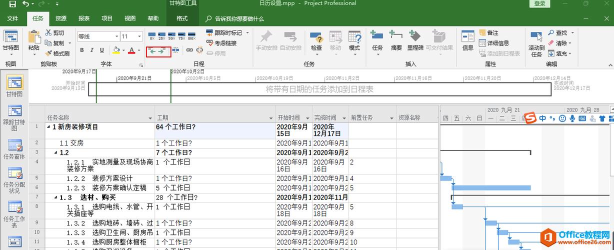Mark task 50% complete
This screenshot has width=614, height=250.
point(171,36)
